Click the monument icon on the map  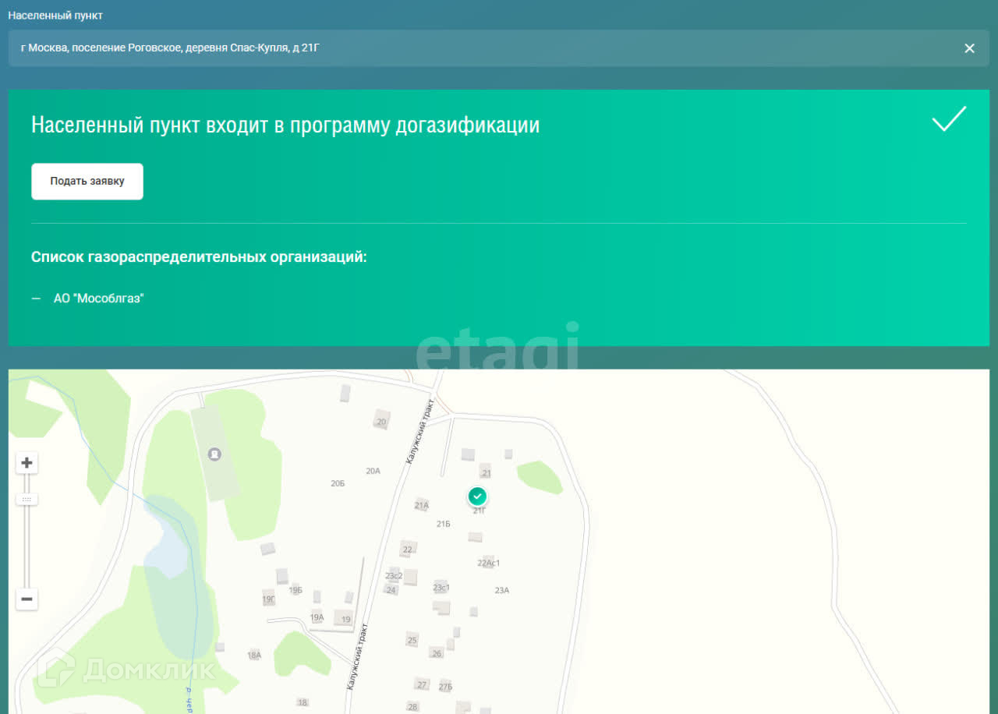(214, 454)
